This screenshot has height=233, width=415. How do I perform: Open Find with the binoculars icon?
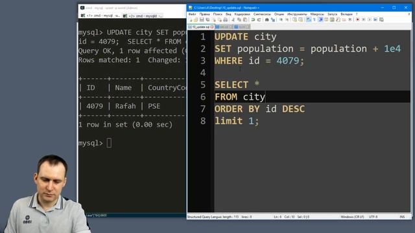point(267,19)
